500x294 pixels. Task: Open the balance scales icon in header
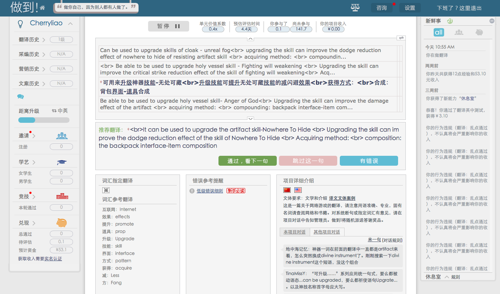point(355,8)
